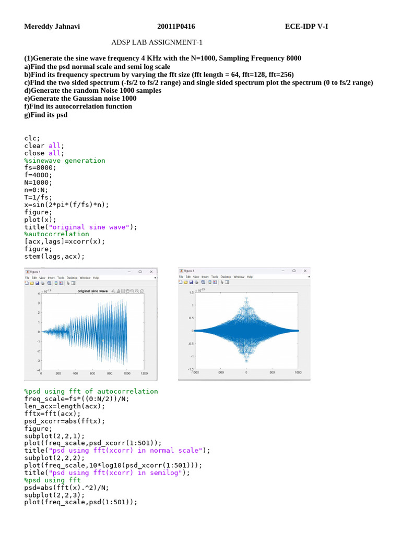The image size is (401, 534).
Task: Click 'g)Find its psd' question line
Action: 46,115
